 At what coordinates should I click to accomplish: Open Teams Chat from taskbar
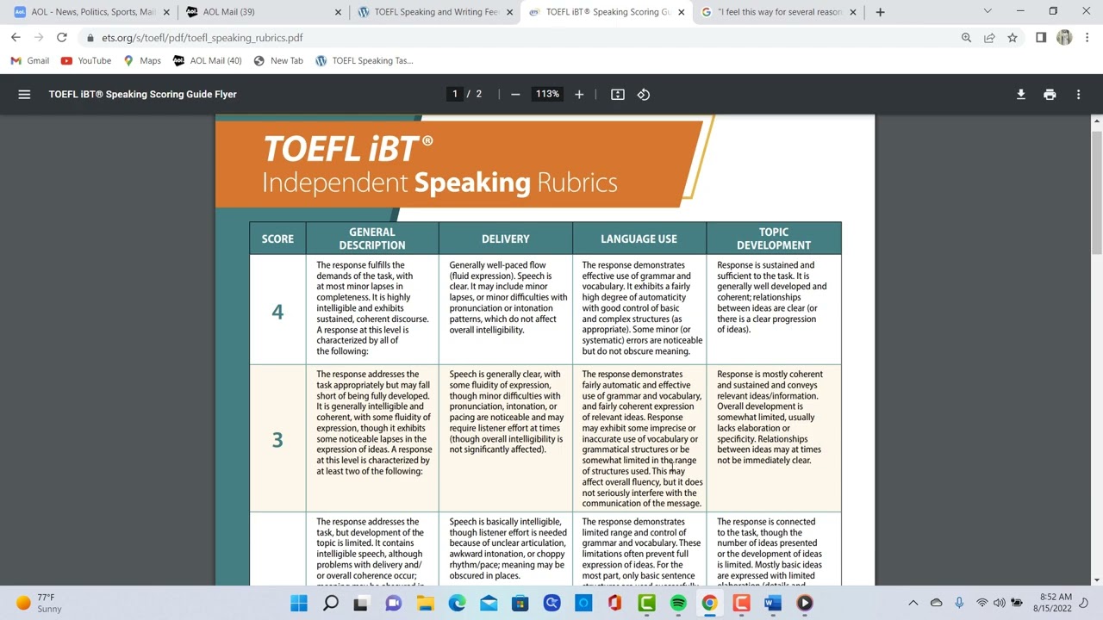[x=394, y=604]
